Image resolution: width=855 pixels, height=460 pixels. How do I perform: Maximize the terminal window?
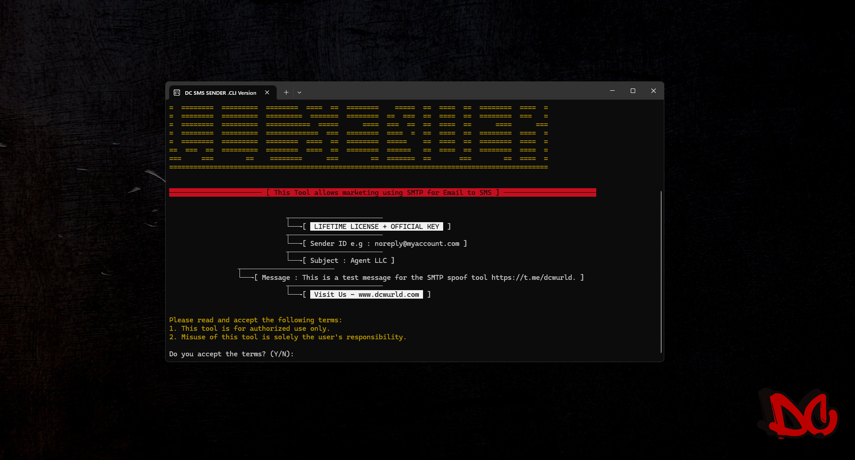coord(633,91)
